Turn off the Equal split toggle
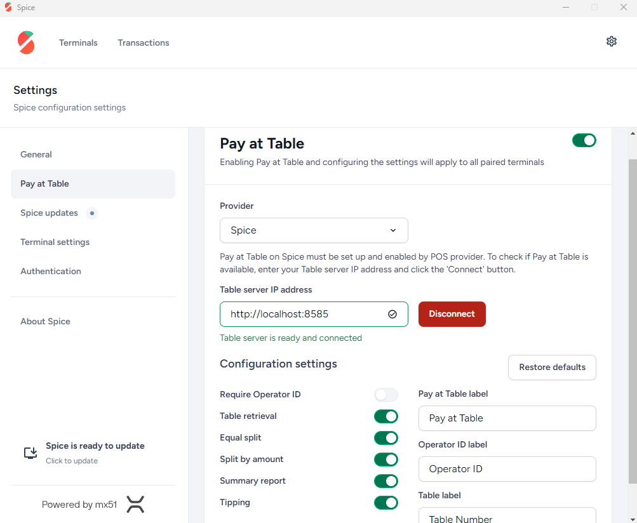Screen dimensions: 637x523 tap(386, 438)
